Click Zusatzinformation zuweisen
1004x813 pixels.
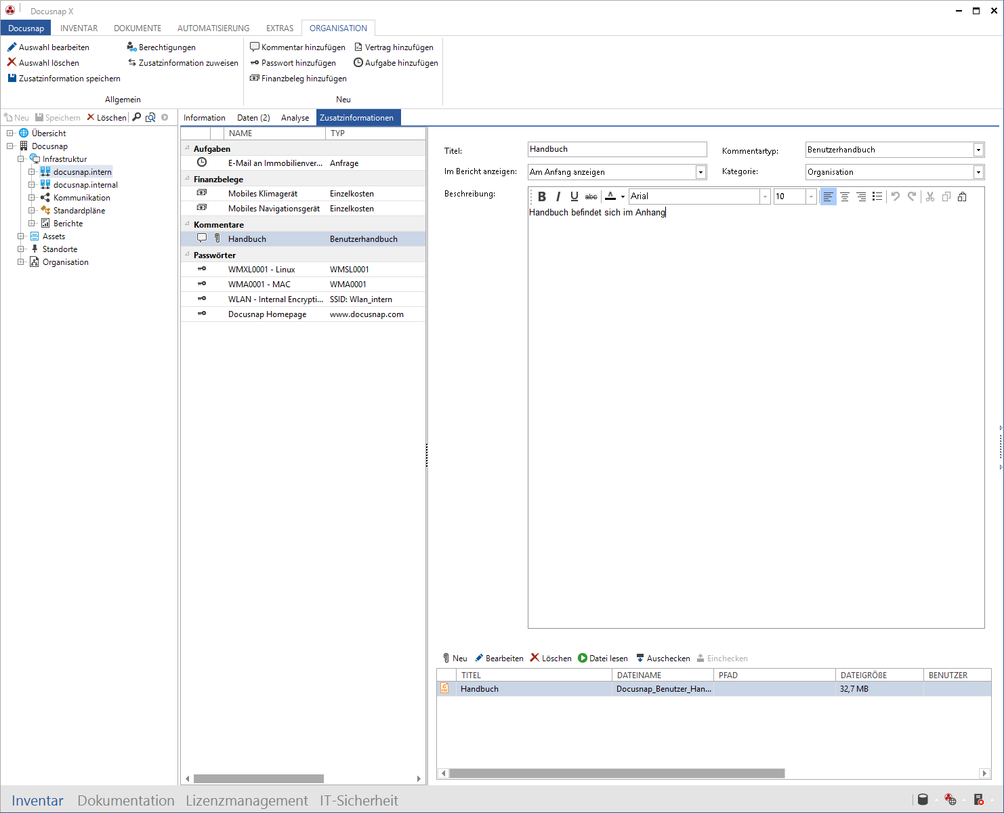pos(183,63)
